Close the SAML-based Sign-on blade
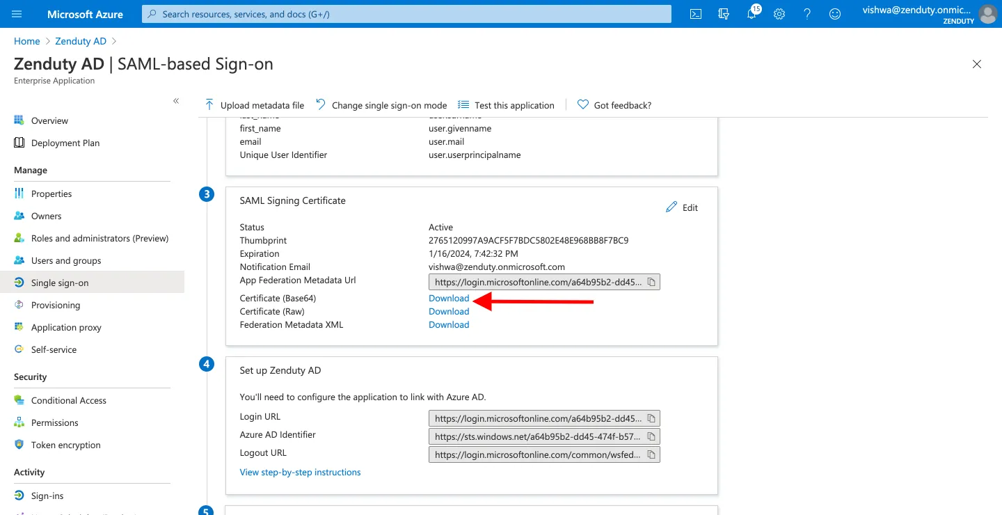Image resolution: width=1002 pixels, height=515 pixels. tap(977, 64)
